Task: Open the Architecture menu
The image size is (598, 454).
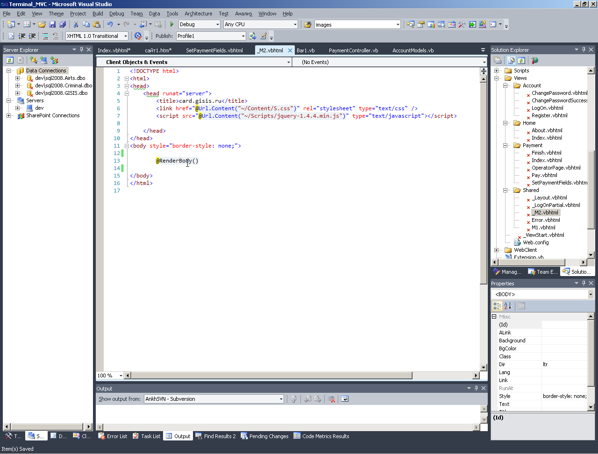Action: (x=198, y=14)
